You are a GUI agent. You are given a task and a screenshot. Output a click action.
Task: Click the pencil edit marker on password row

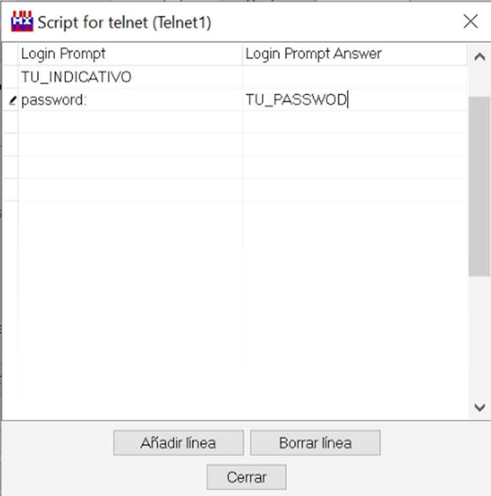pos(12,100)
